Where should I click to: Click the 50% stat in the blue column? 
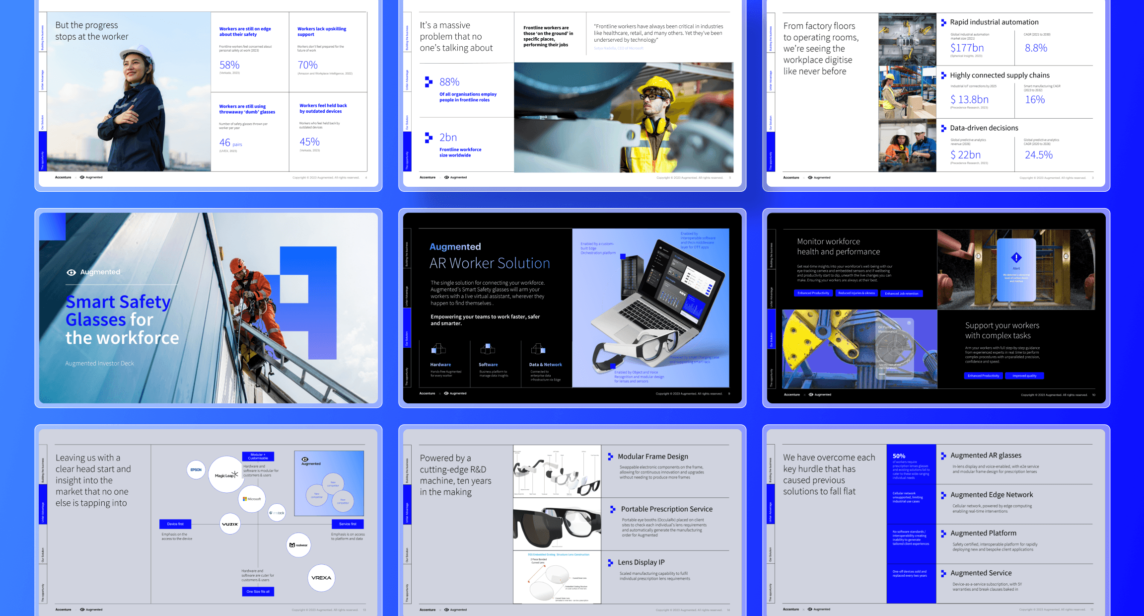[899, 456]
